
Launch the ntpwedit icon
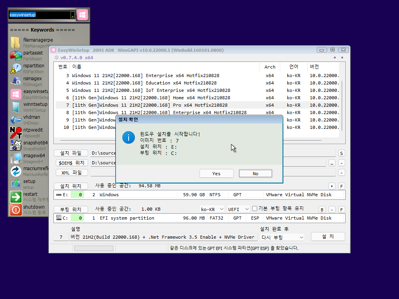tap(16, 132)
